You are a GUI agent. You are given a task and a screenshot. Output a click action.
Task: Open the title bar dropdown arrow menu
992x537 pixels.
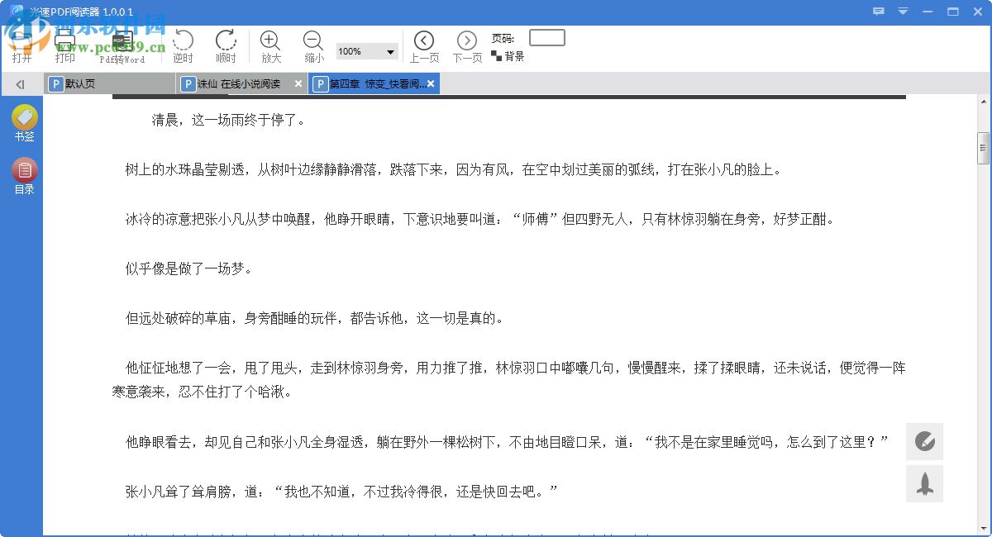(902, 12)
